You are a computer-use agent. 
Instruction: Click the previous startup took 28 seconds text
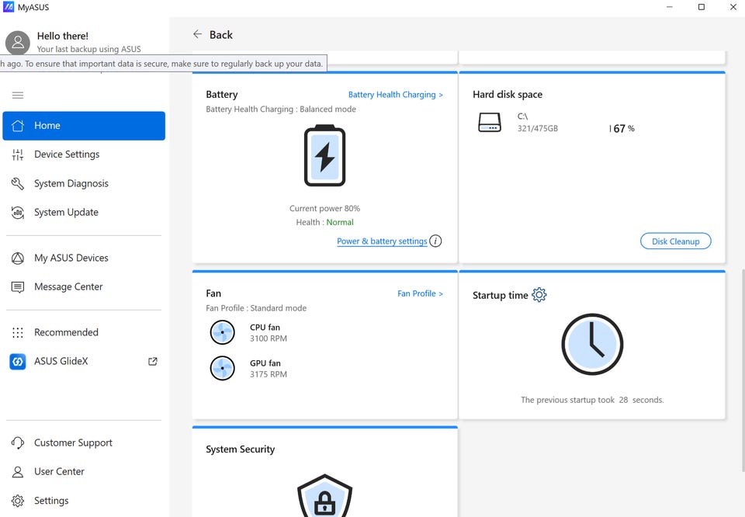(x=592, y=400)
